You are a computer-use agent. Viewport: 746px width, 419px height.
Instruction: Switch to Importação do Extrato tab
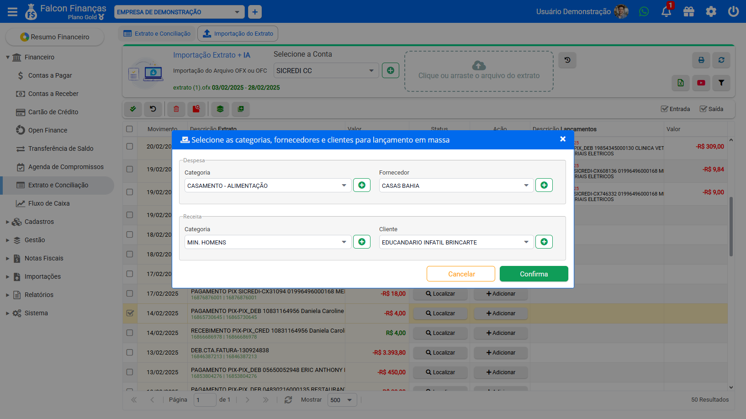[238, 33]
